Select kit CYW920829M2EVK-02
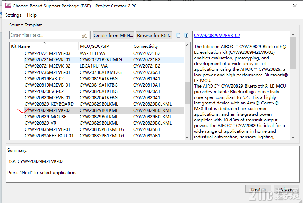This screenshot has height=203, width=303. click(48, 110)
